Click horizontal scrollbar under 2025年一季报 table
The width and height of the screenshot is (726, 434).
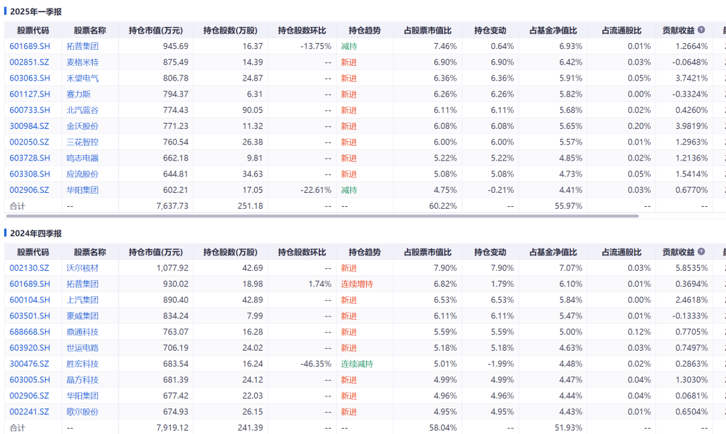pyautogui.click(x=322, y=216)
